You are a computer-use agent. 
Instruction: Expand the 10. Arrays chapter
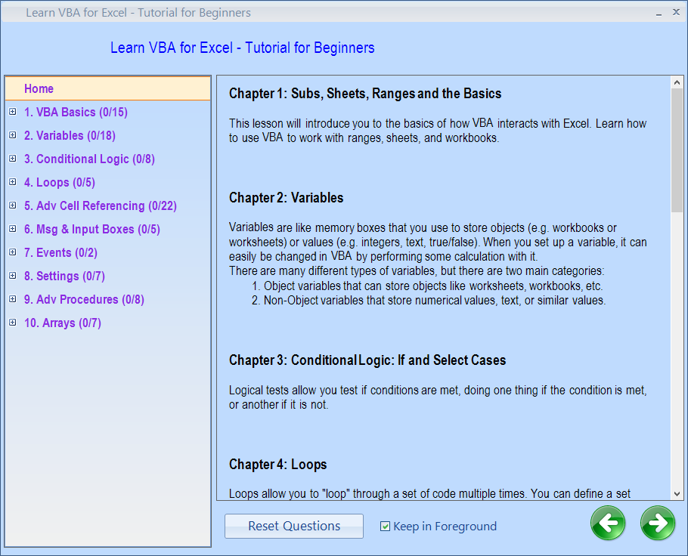[13, 323]
